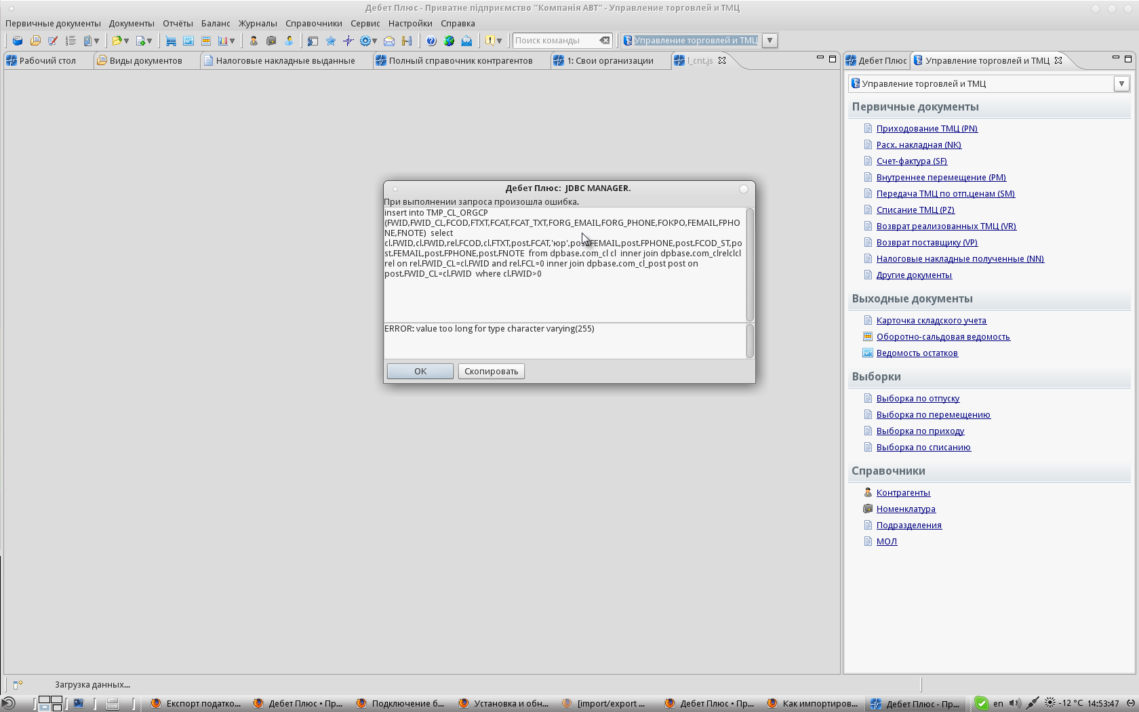Click the SQL query text scrollbar in dialog
The height and width of the screenshot is (712, 1139).
pyautogui.click(x=750, y=264)
